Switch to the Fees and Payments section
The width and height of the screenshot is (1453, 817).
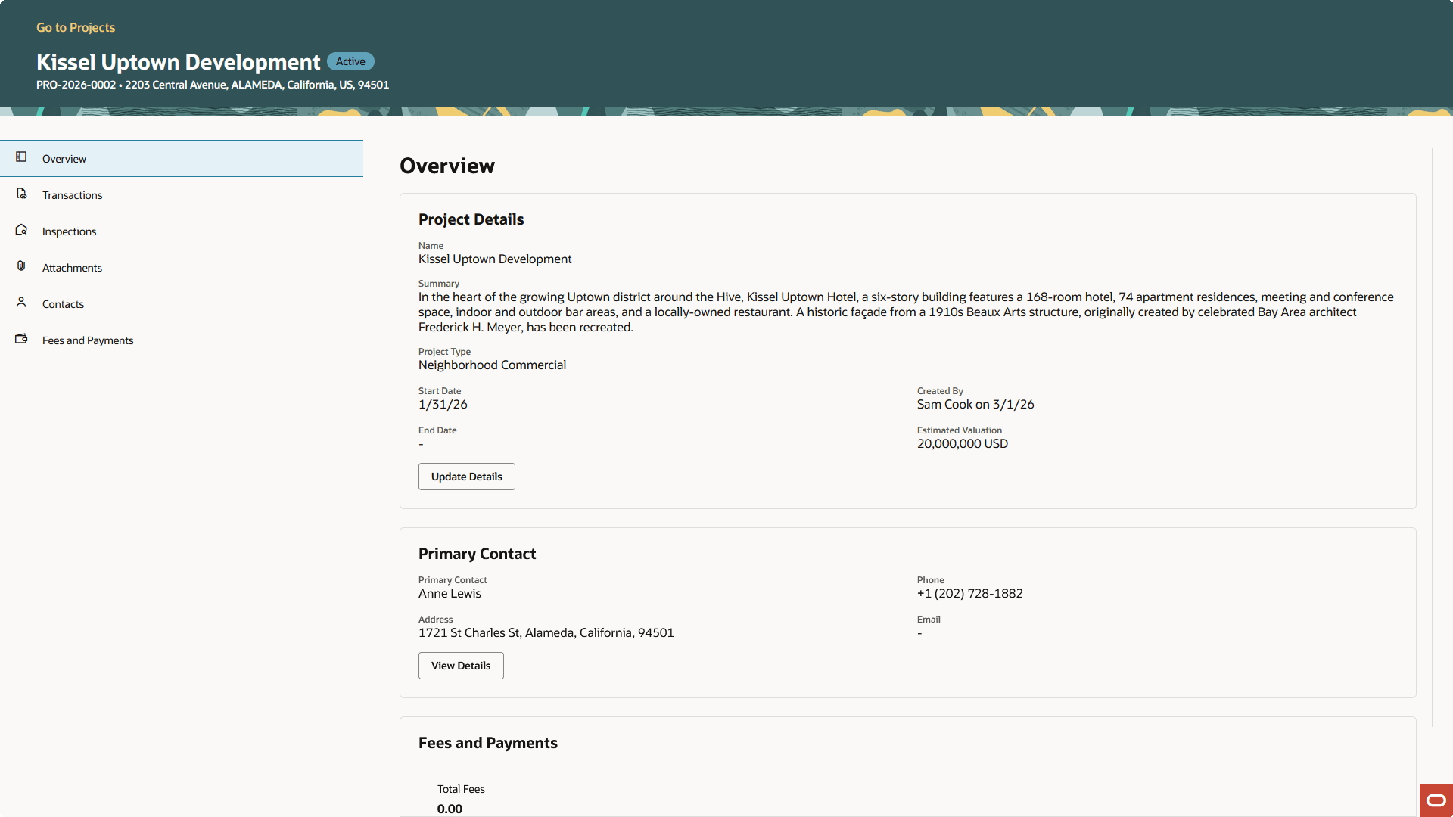(88, 340)
